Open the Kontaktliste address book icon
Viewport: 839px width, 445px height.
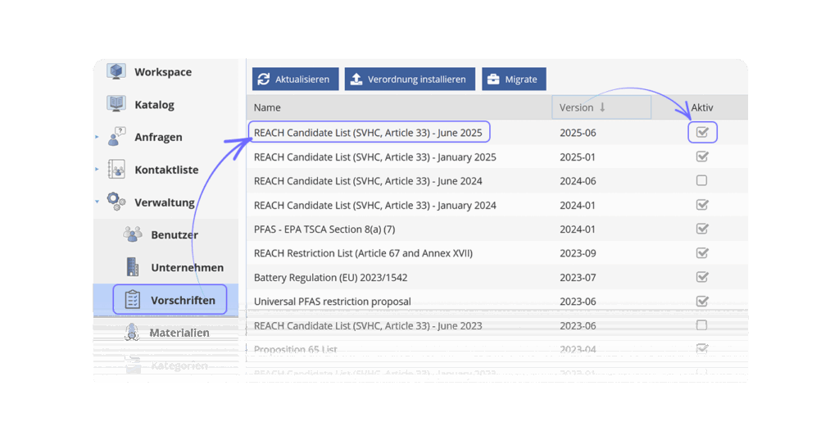(116, 169)
